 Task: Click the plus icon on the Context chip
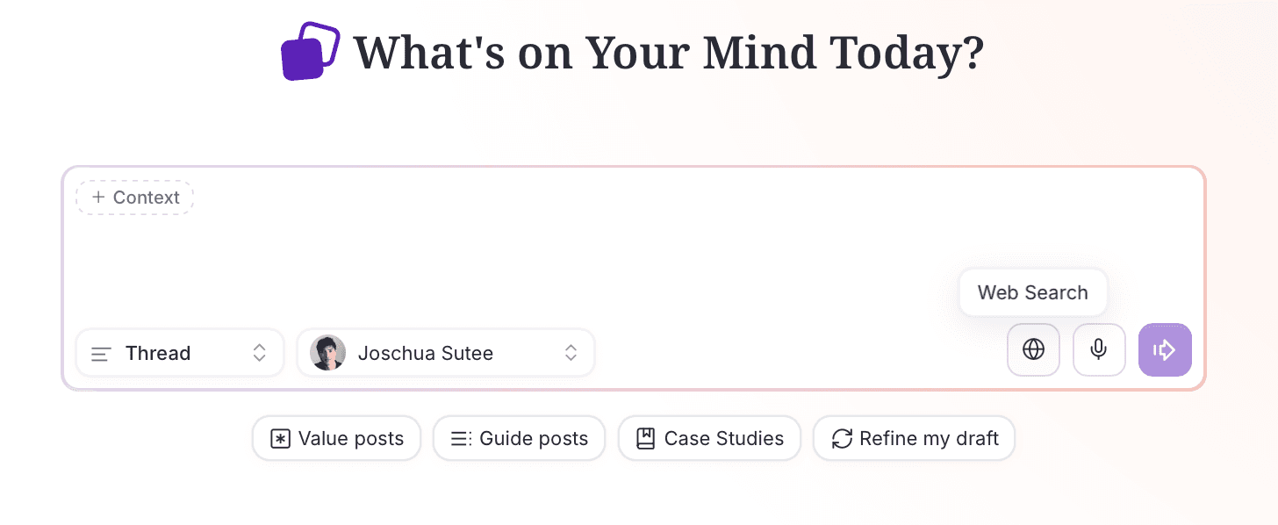point(97,197)
